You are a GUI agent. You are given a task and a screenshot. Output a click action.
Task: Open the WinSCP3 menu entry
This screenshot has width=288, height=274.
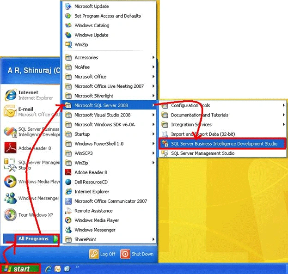pos(110,153)
